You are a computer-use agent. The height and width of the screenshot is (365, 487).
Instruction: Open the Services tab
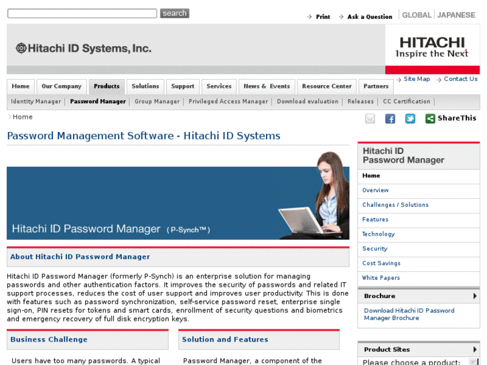219,86
